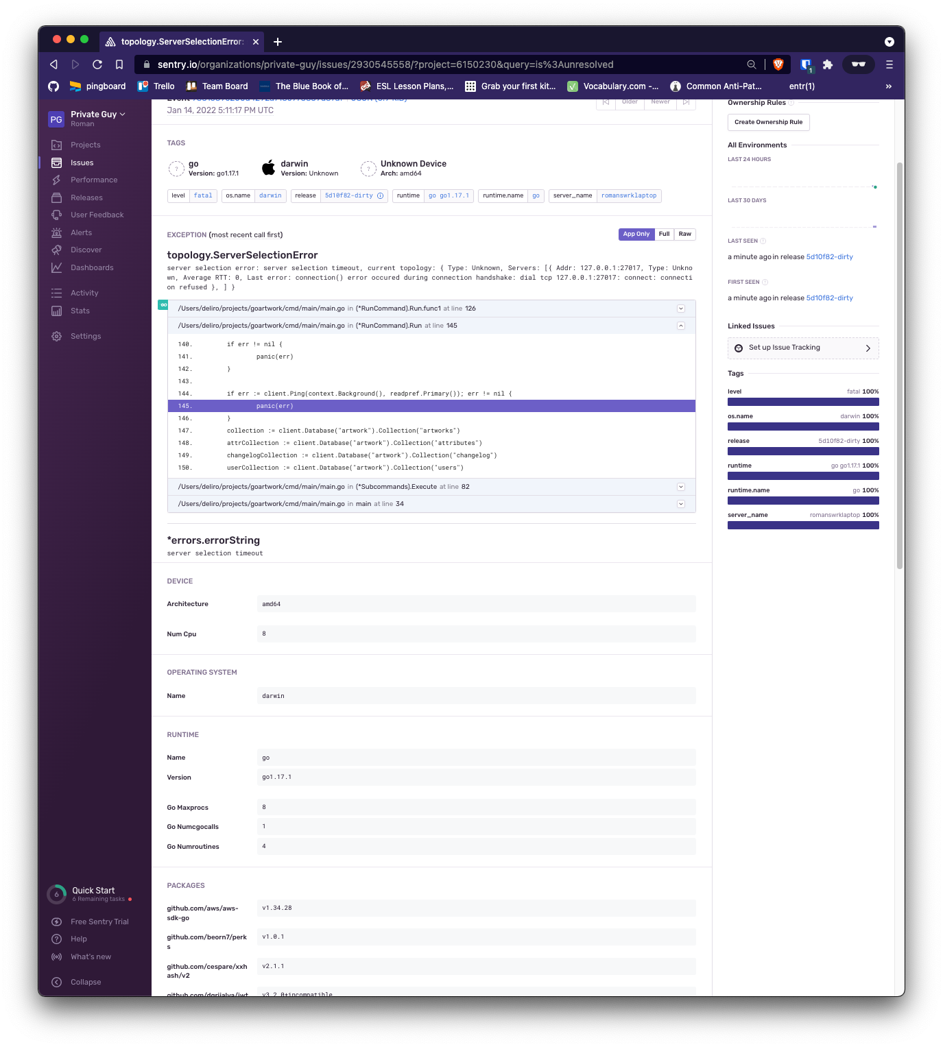Open the browser tab list dropdown arrow

(x=890, y=42)
